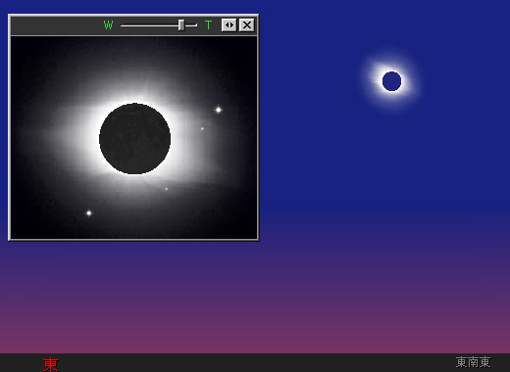Click the red 東 east direction label
This screenshot has width=510, height=372.
(x=50, y=364)
